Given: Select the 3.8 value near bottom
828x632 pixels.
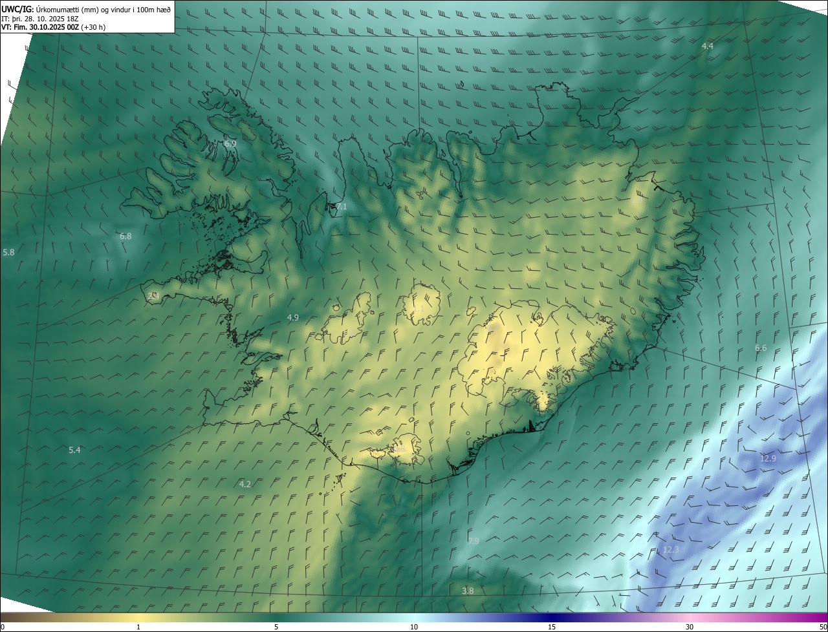Looking at the screenshot, I should pos(468,591).
